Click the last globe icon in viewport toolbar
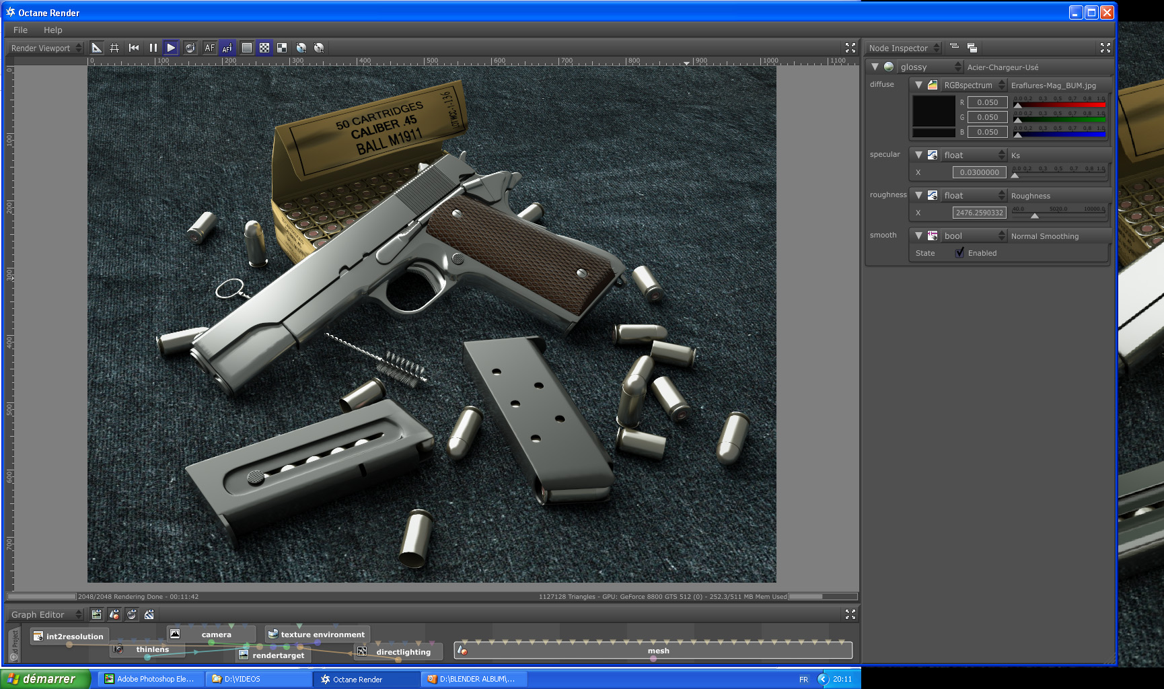Screen dimensions: 1164x689 pyautogui.click(x=319, y=48)
